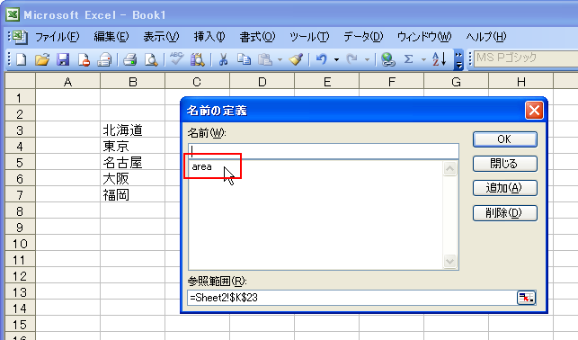Click the name list scroll up arrow
Screen dimensions: 578x340
click(449, 169)
